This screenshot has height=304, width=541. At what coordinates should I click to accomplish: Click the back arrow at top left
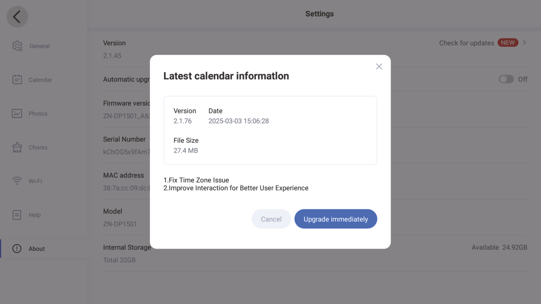coord(17,16)
